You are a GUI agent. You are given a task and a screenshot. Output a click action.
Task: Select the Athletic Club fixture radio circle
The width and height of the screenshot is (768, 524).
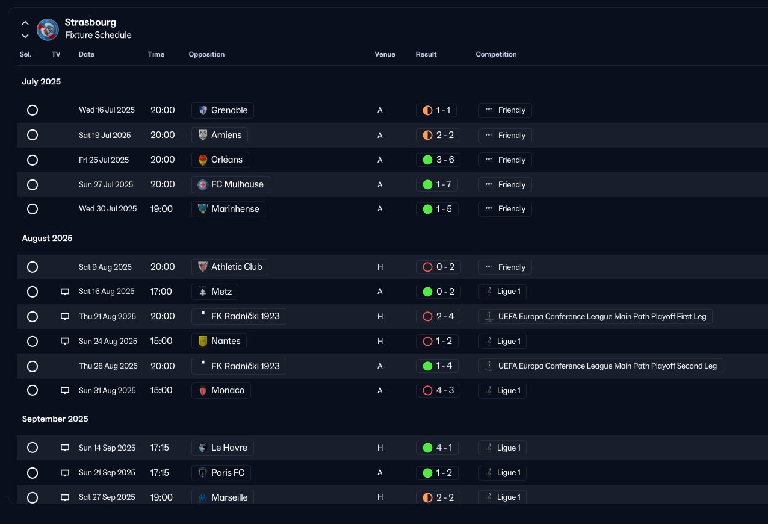(x=33, y=267)
